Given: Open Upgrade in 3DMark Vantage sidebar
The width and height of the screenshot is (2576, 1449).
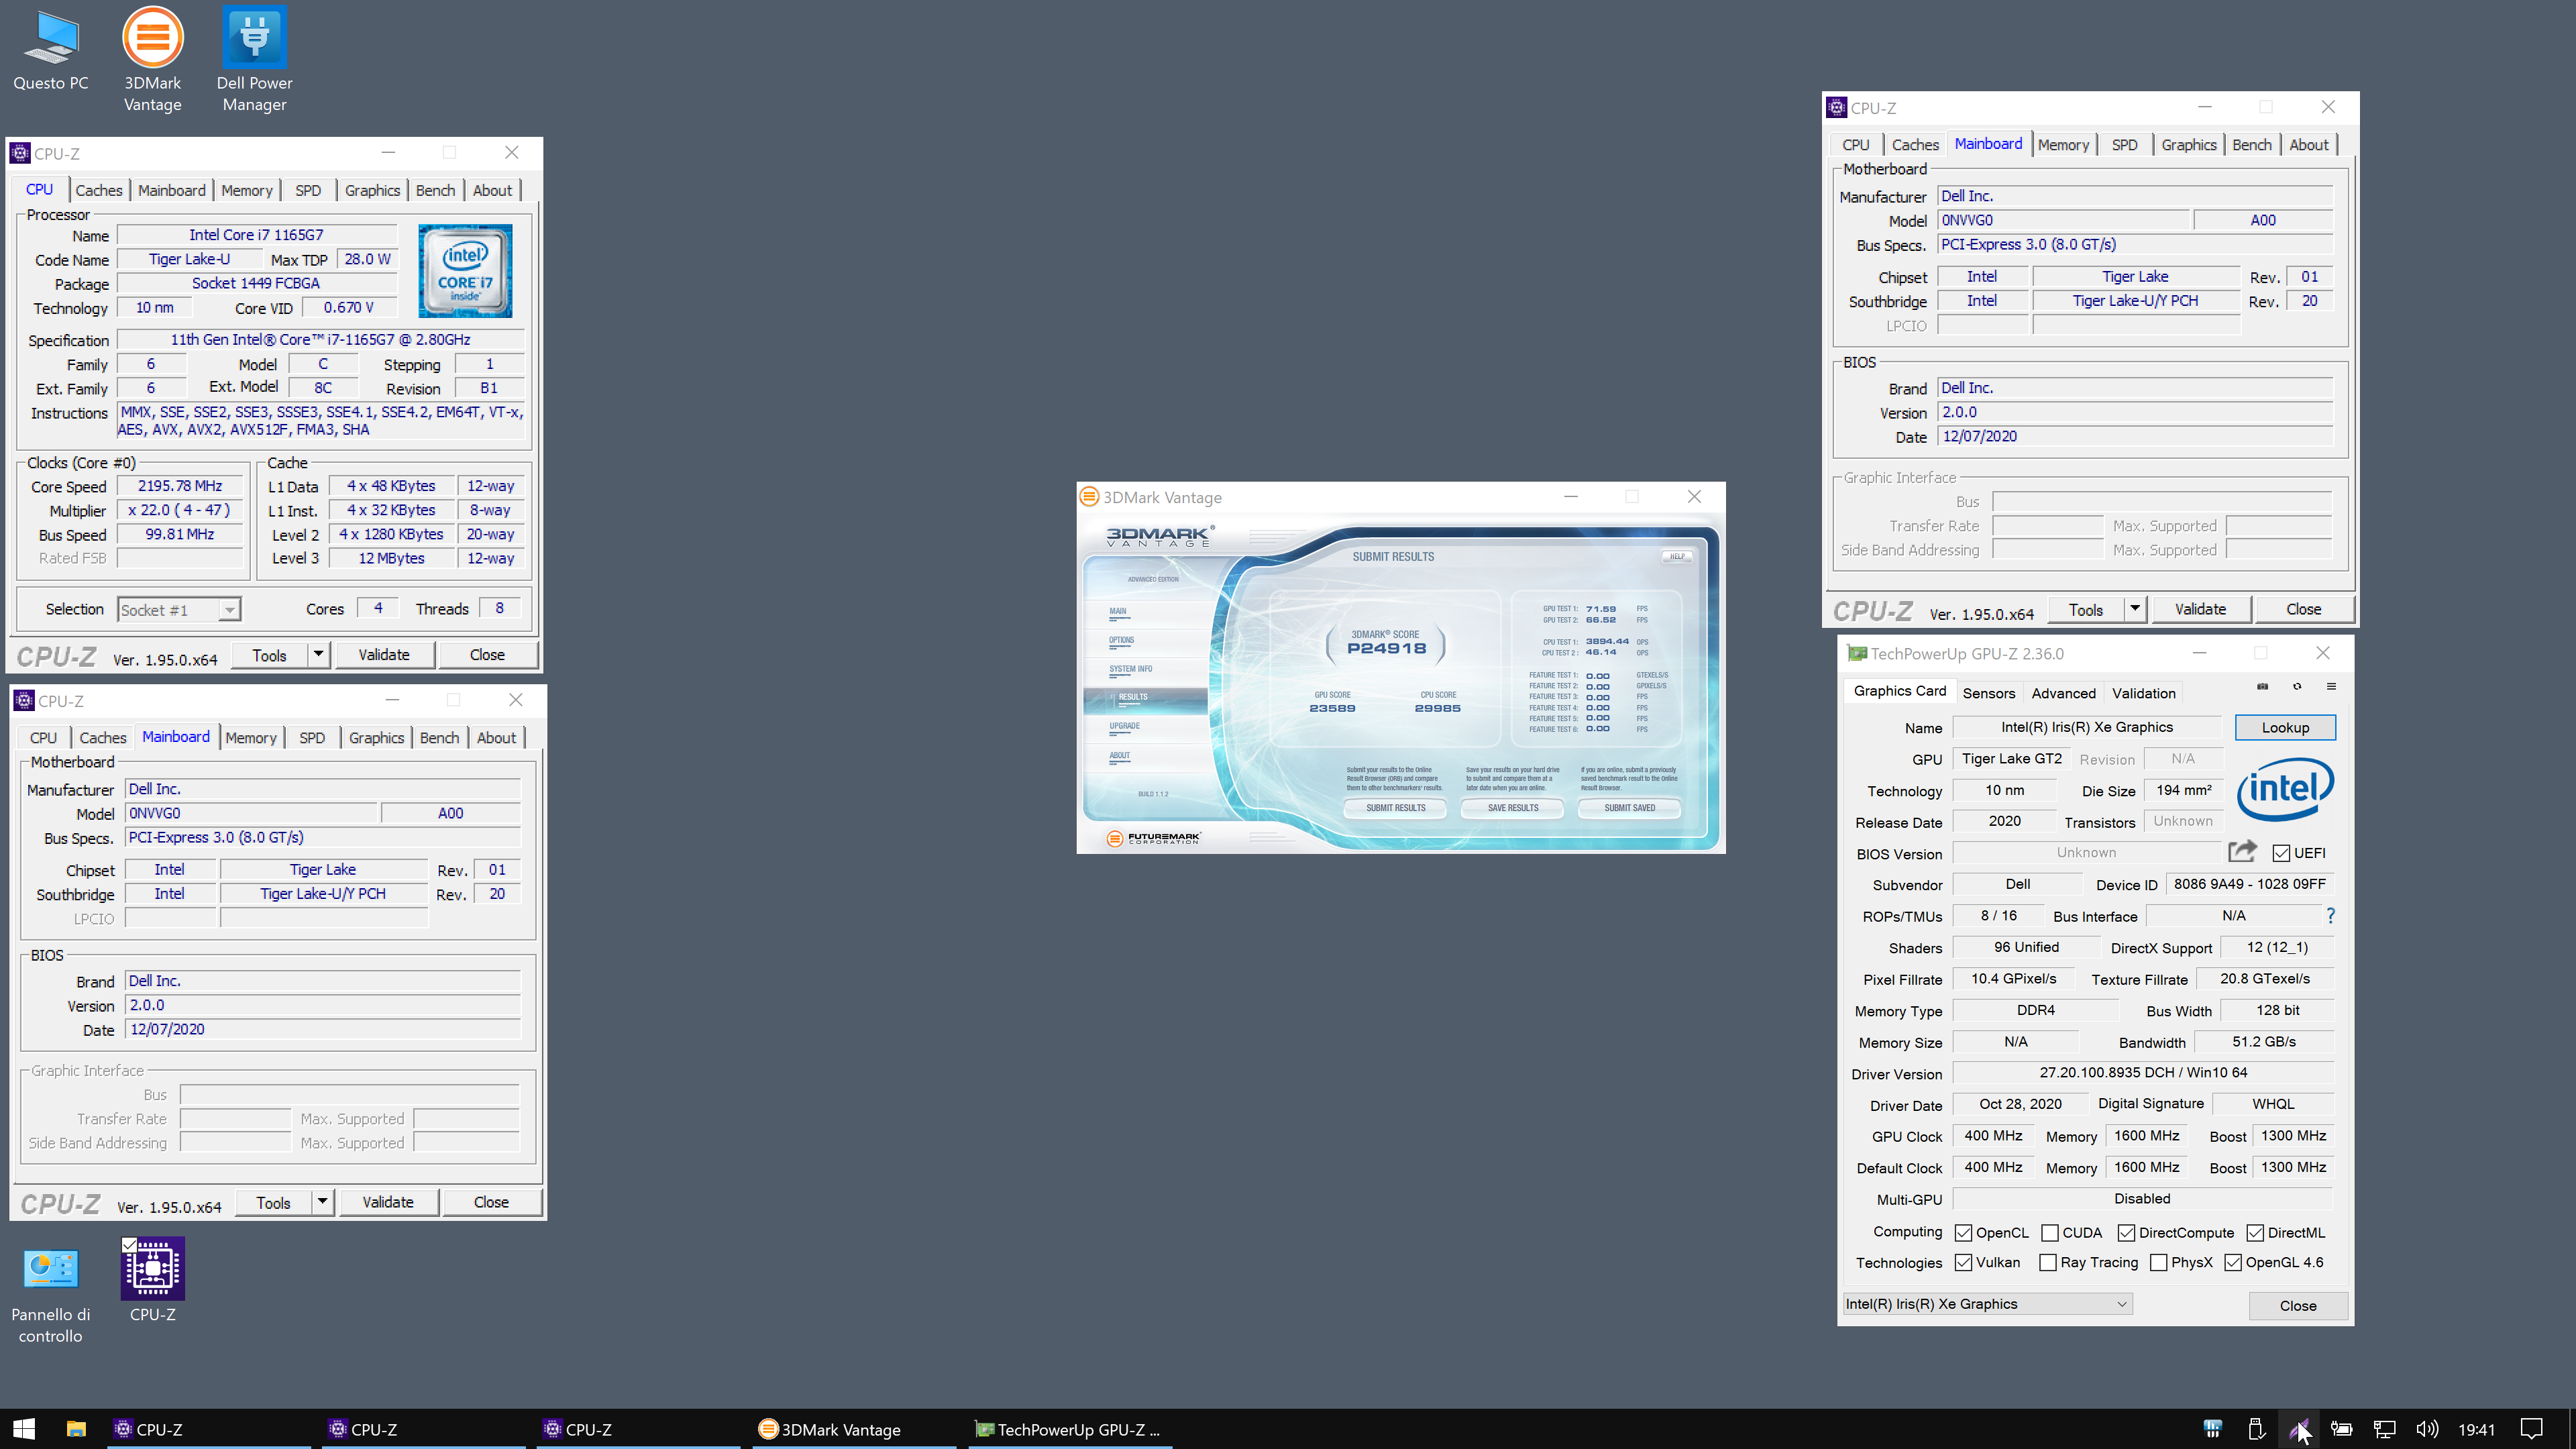Looking at the screenshot, I should click(x=1124, y=726).
